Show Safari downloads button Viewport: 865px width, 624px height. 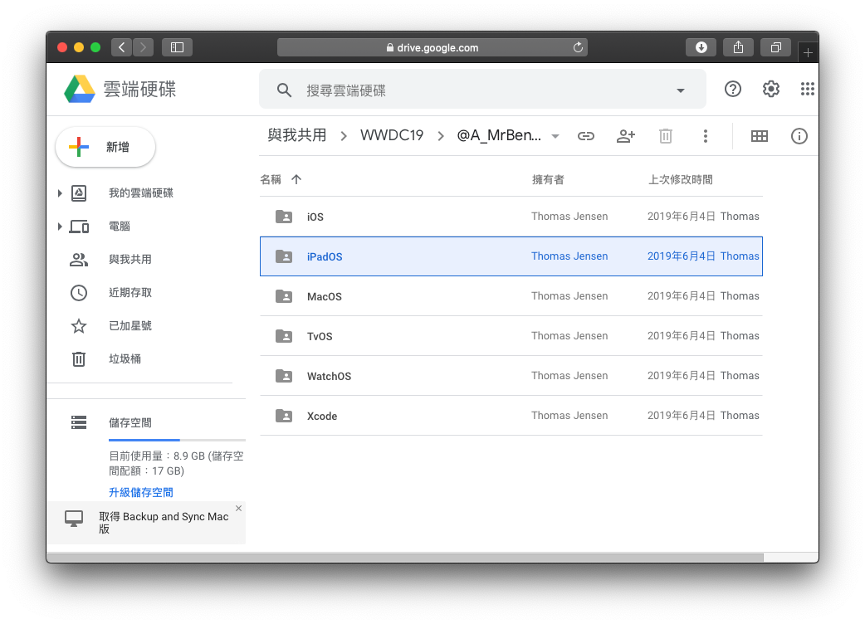click(x=701, y=47)
